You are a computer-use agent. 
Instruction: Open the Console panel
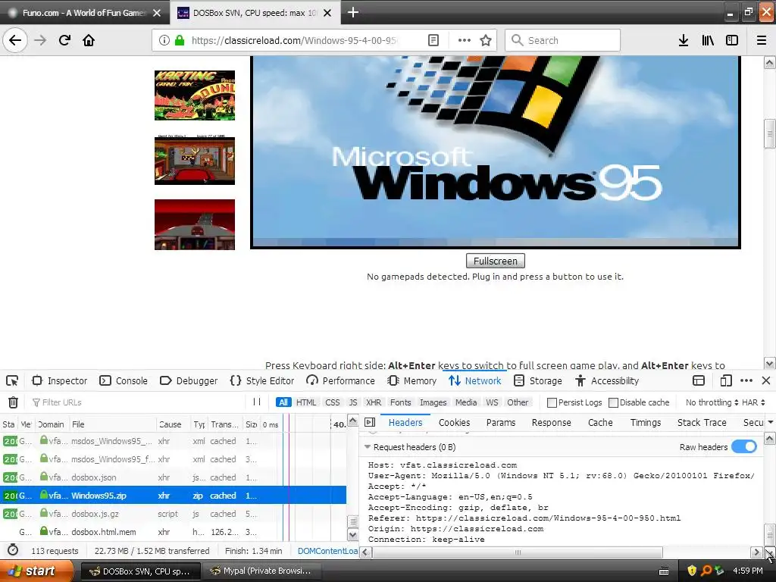[x=124, y=380]
